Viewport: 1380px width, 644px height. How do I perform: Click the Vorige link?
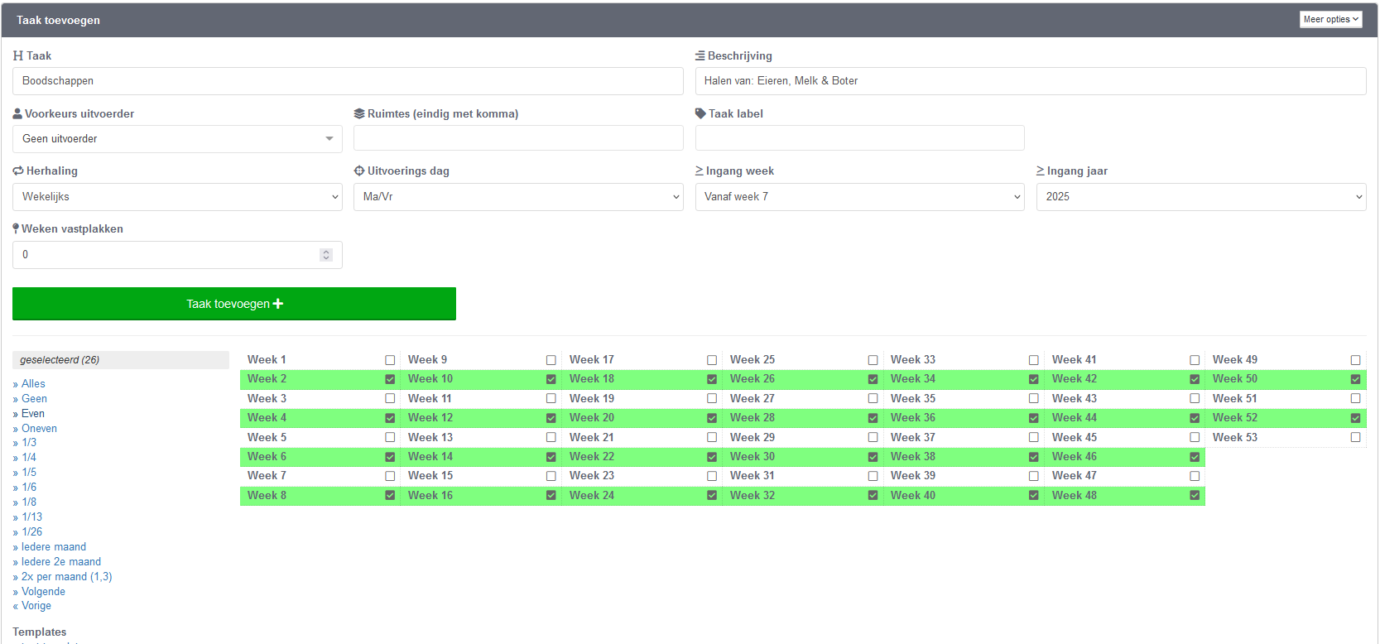(36, 605)
